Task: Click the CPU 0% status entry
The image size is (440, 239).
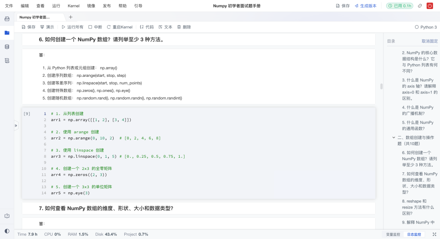Action: [x=52, y=234]
